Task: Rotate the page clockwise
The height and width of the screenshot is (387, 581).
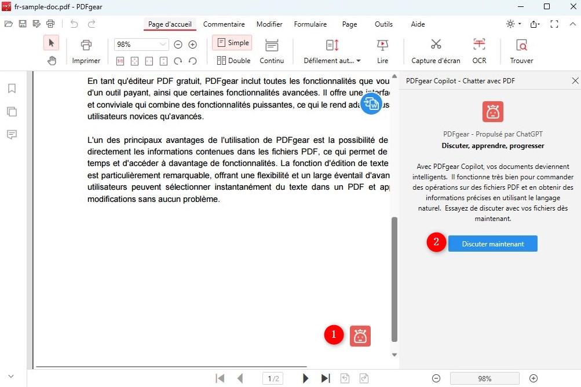Action: coord(178,61)
